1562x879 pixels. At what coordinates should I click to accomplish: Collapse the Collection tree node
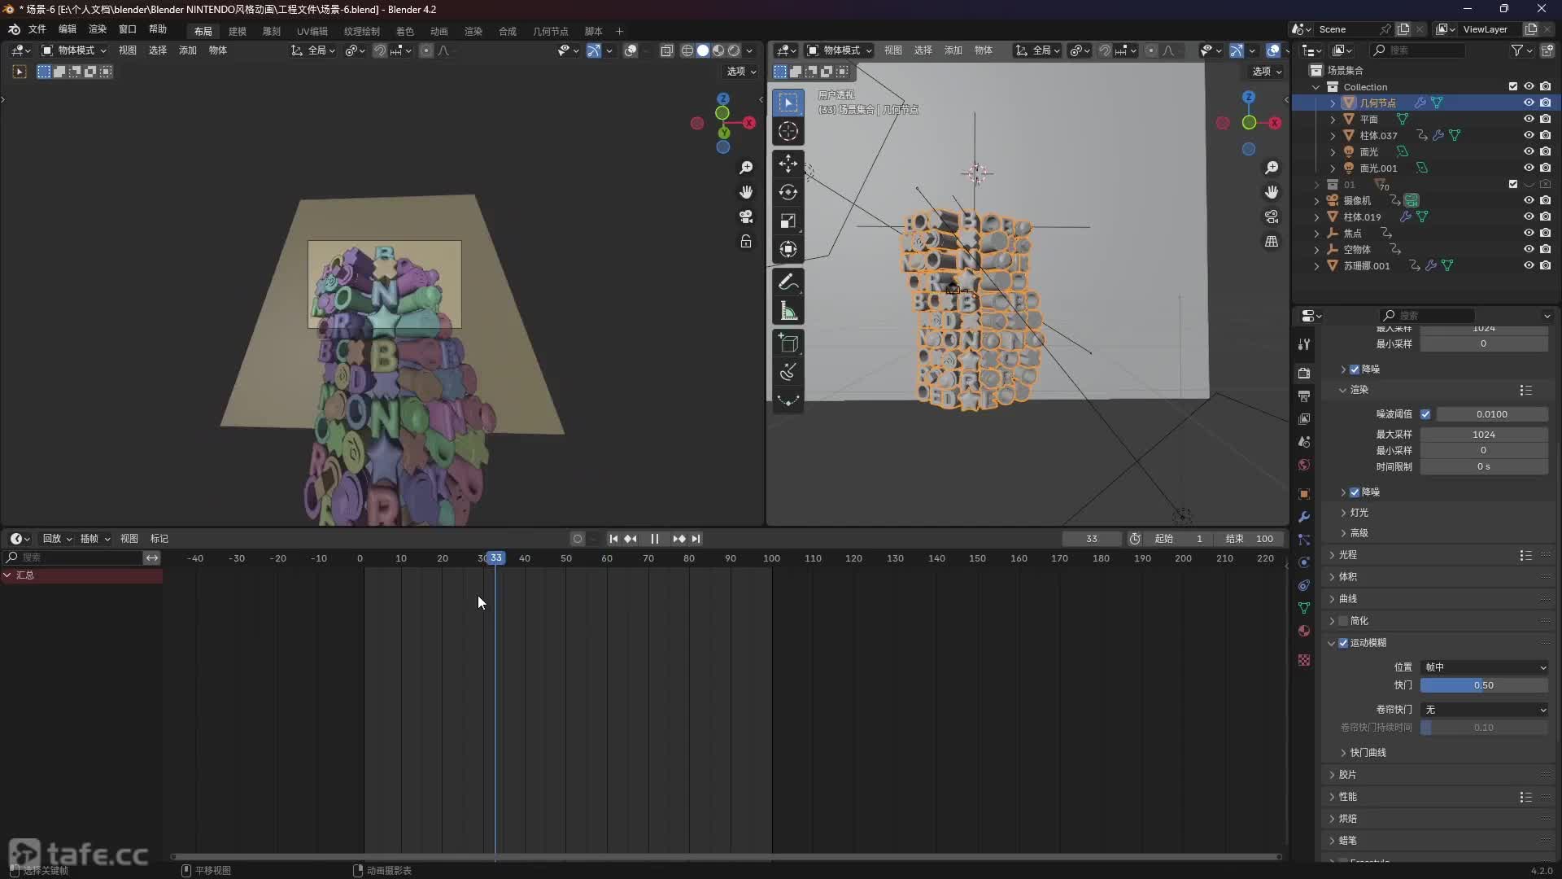(1317, 87)
